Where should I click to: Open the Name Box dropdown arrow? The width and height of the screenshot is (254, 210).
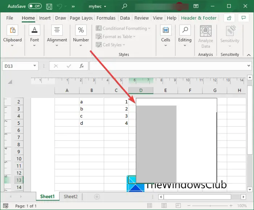pyautogui.click(x=35, y=66)
